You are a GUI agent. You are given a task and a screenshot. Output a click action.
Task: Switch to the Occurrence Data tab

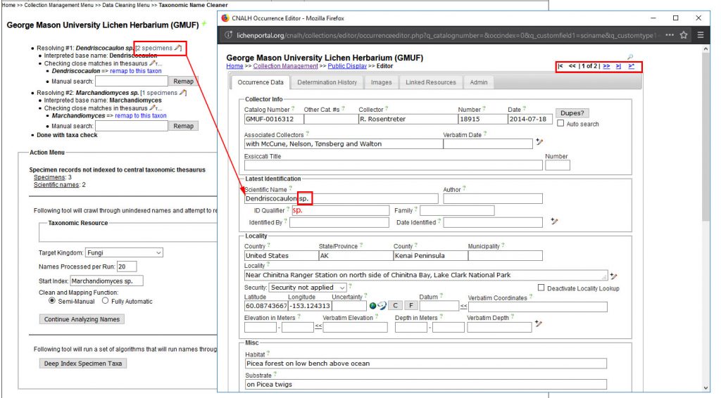coord(261,82)
